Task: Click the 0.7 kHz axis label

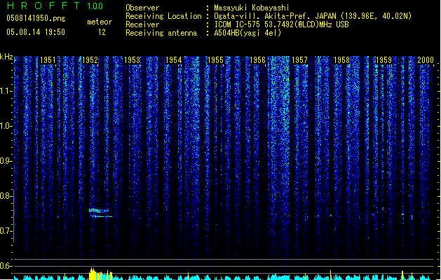Action: pyautogui.click(x=6, y=231)
